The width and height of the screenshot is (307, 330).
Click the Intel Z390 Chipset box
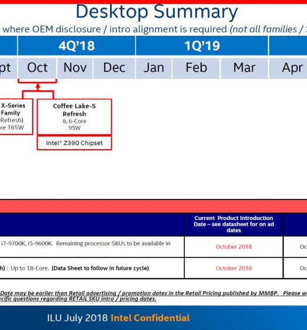(x=74, y=143)
